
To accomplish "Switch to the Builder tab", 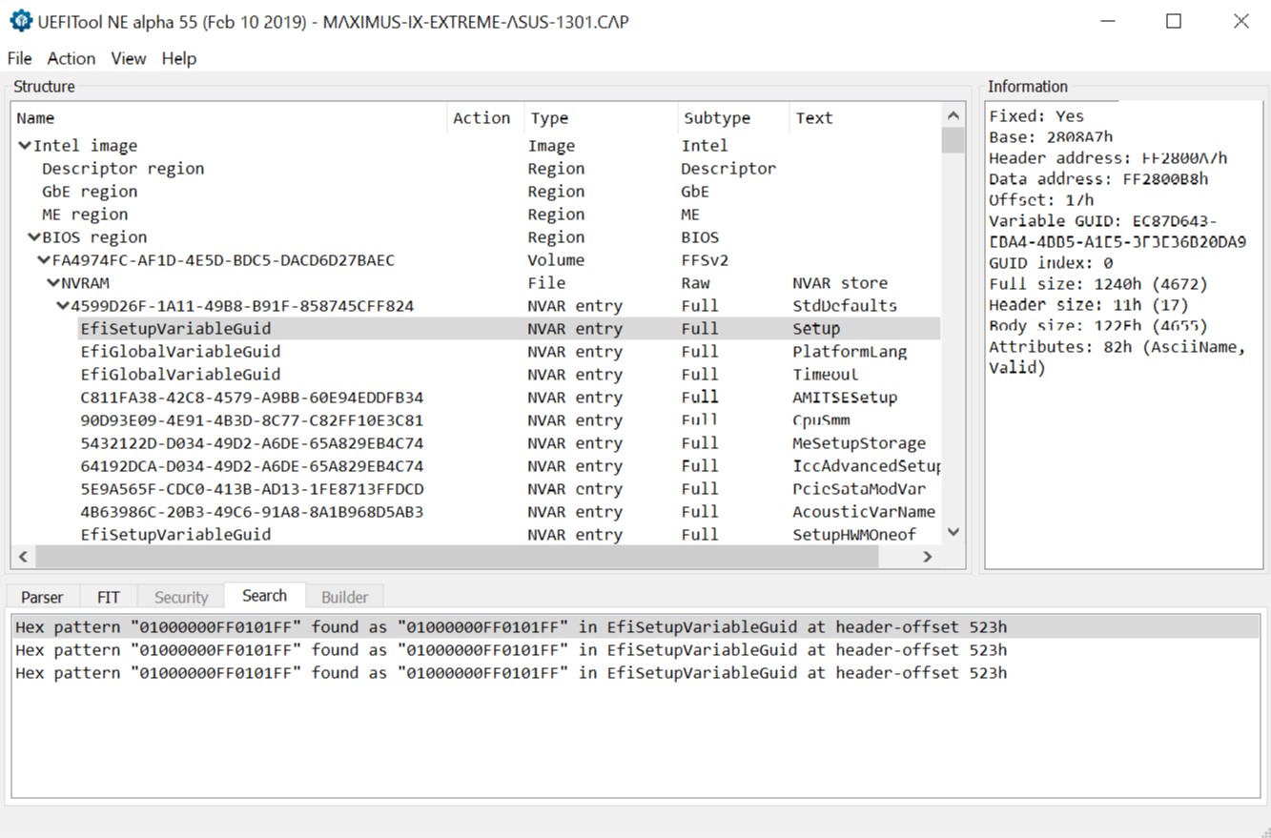I will [x=344, y=597].
